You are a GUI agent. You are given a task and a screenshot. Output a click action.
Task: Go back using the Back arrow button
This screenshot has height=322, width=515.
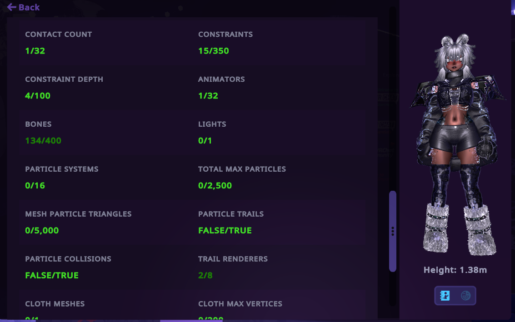point(23,7)
